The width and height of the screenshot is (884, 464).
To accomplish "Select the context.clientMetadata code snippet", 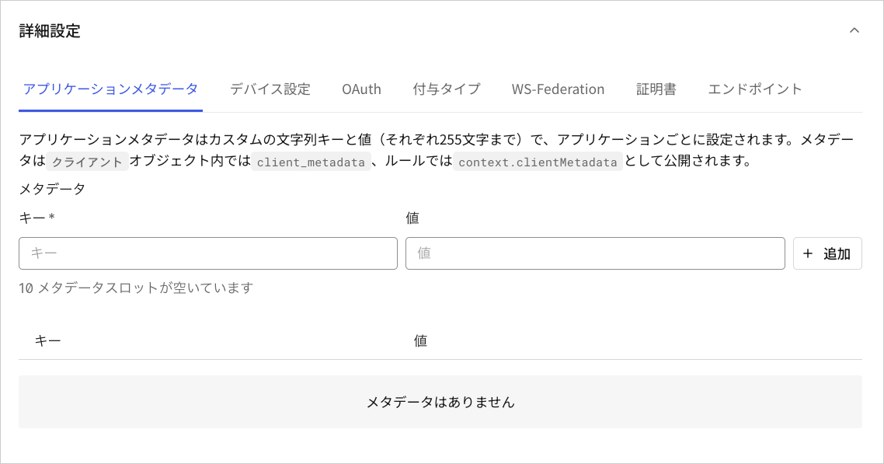I will pyautogui.click(x=538, y=162).
